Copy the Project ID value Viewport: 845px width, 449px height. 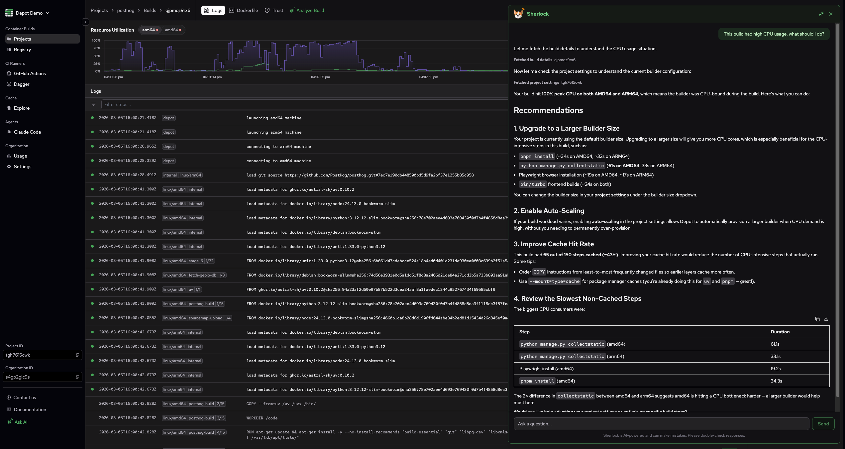(x=77, y=355)
